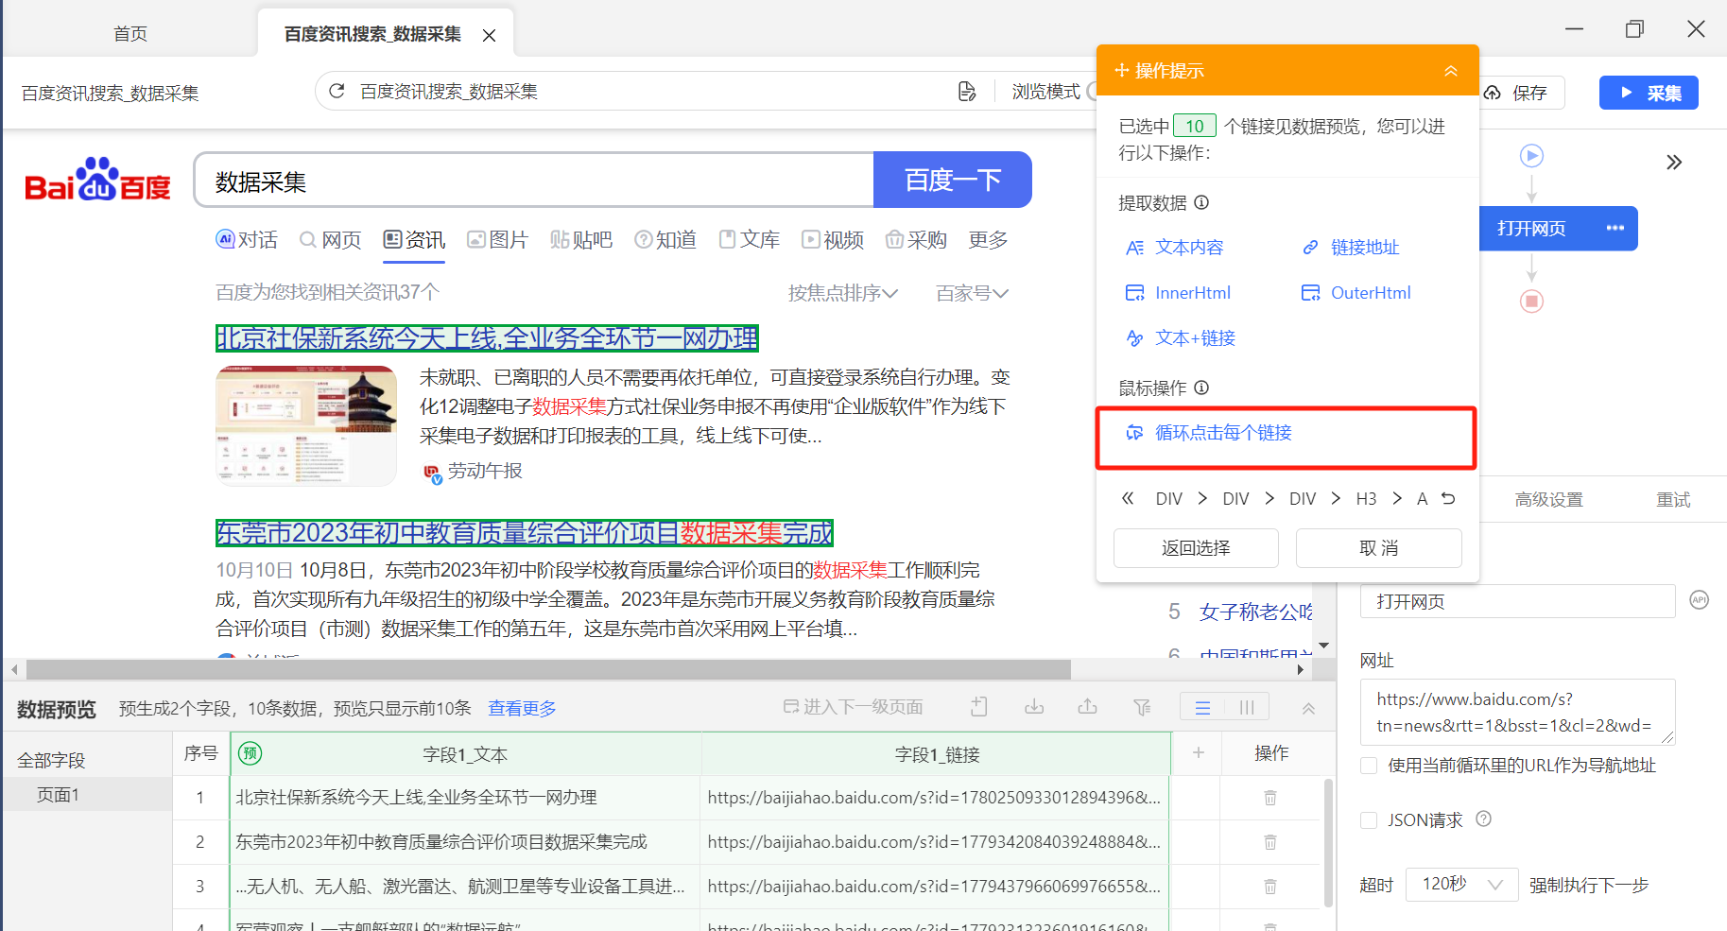Collapse the data preview panel with double chevron

click(1308, 708)
